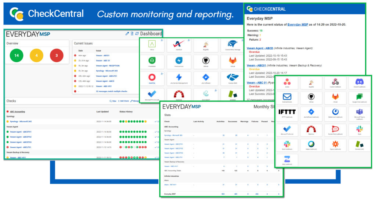This screenshot has width=375, height=199.
Task: Choose the Google Chat (webhook) tile
Action: coord(360,98)
